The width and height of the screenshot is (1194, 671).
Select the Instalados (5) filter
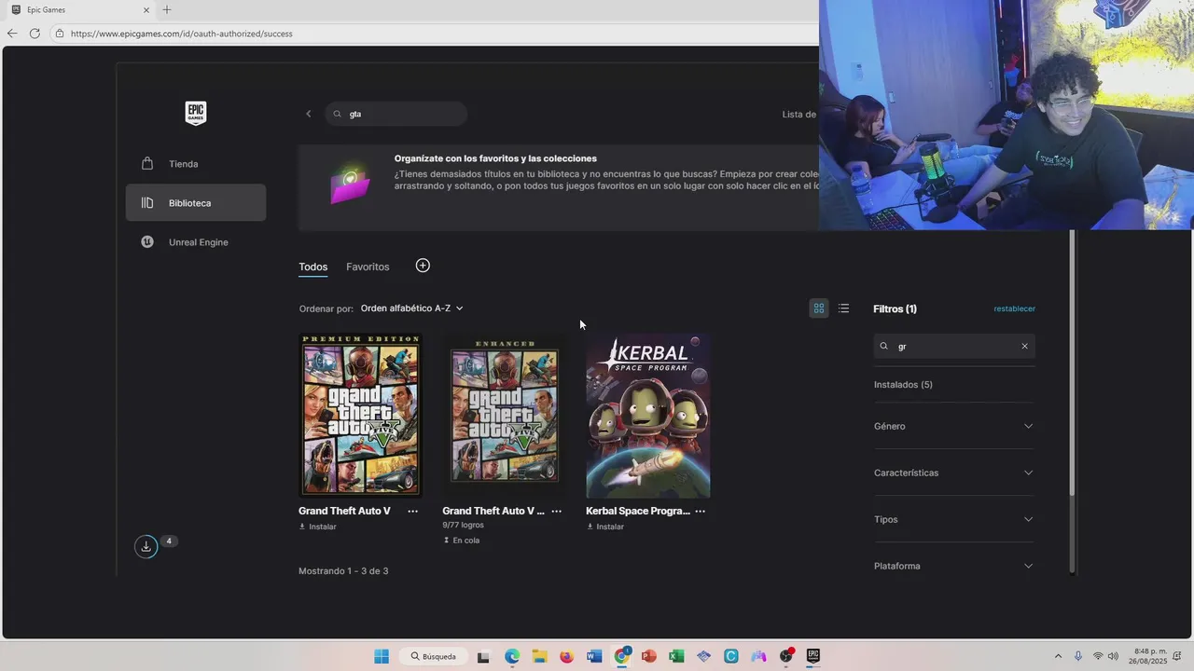(903, 385)
